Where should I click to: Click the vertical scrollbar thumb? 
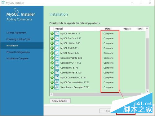coord(147,64)
